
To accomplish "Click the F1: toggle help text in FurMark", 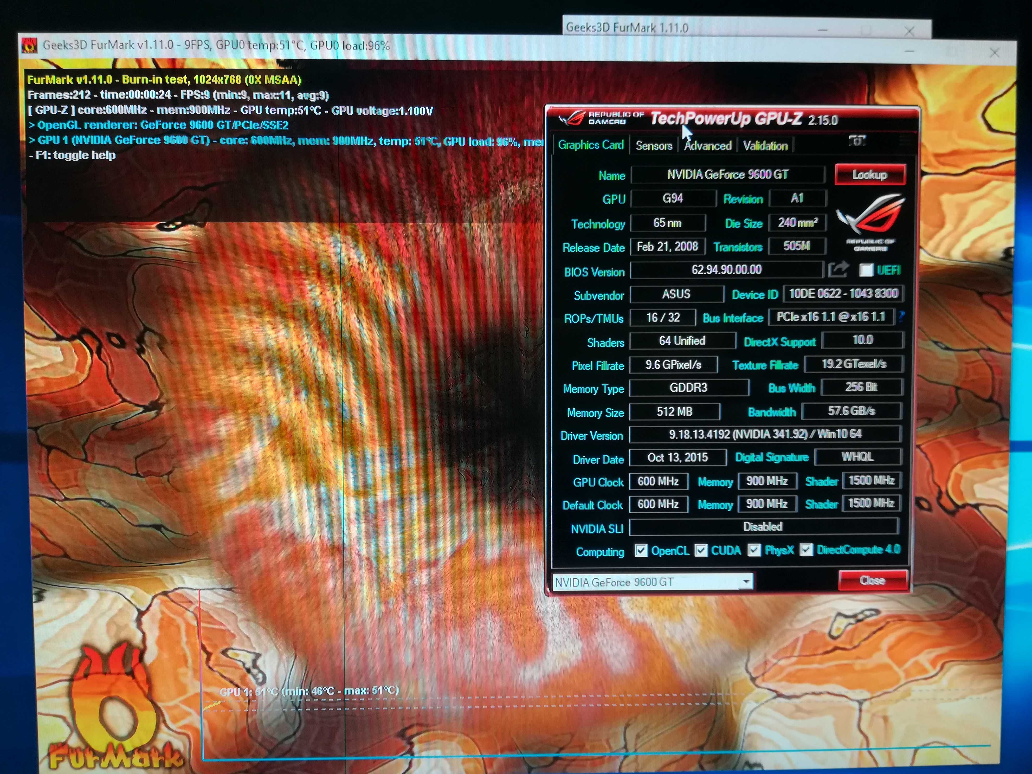I will point(72,155).
